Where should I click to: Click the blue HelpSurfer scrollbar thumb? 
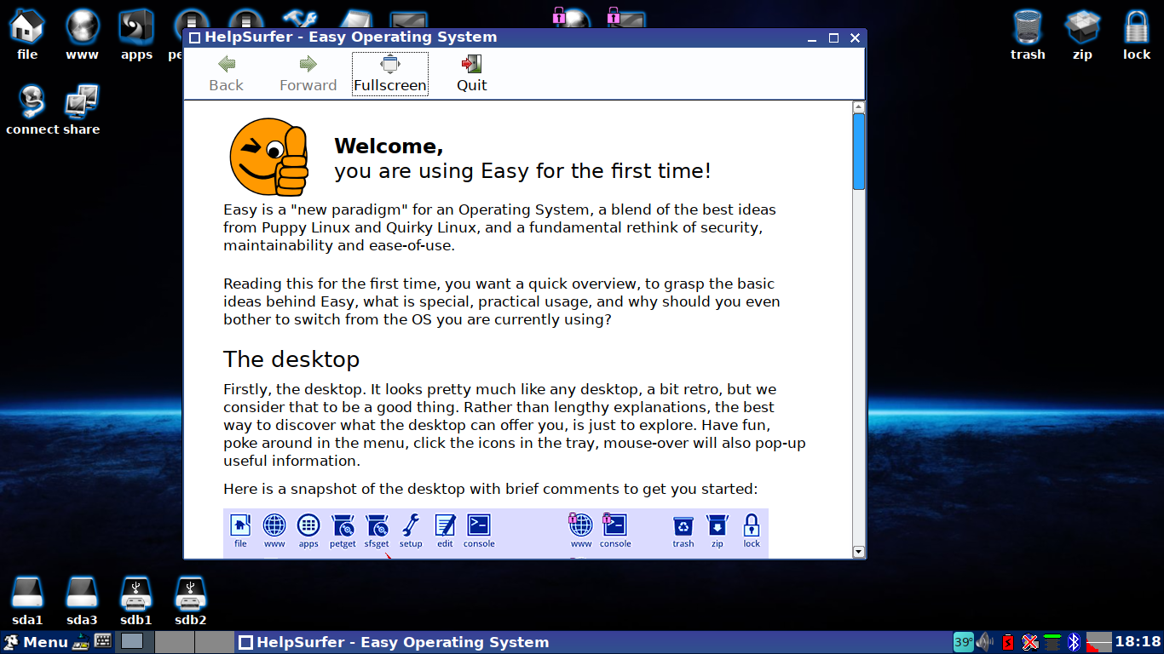(x=859, y=152)
